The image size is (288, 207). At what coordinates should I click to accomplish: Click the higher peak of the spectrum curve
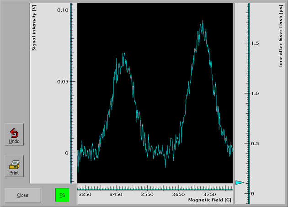click(x=203, y=21)
